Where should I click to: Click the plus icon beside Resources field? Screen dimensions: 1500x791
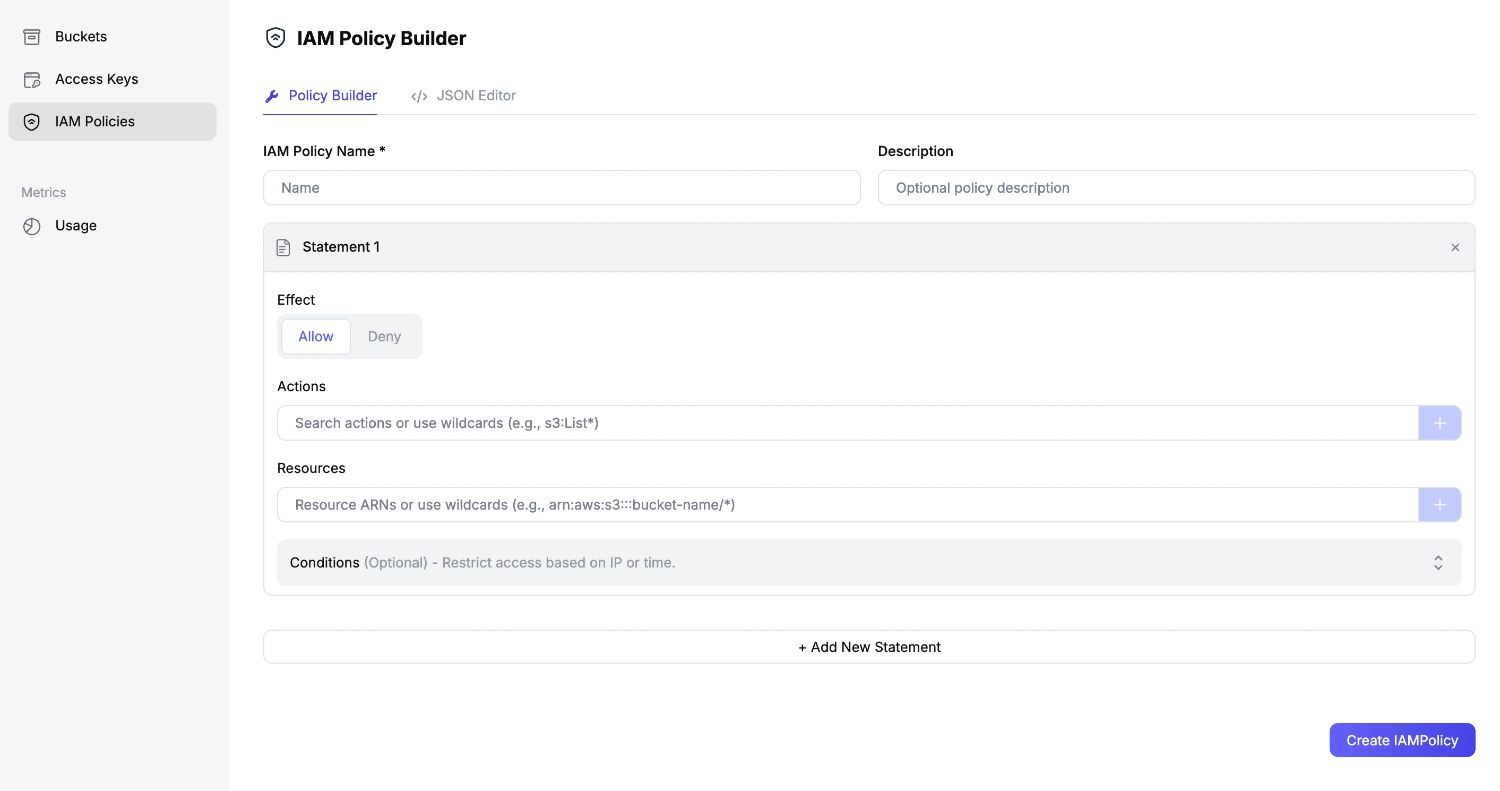(1439, 504)
